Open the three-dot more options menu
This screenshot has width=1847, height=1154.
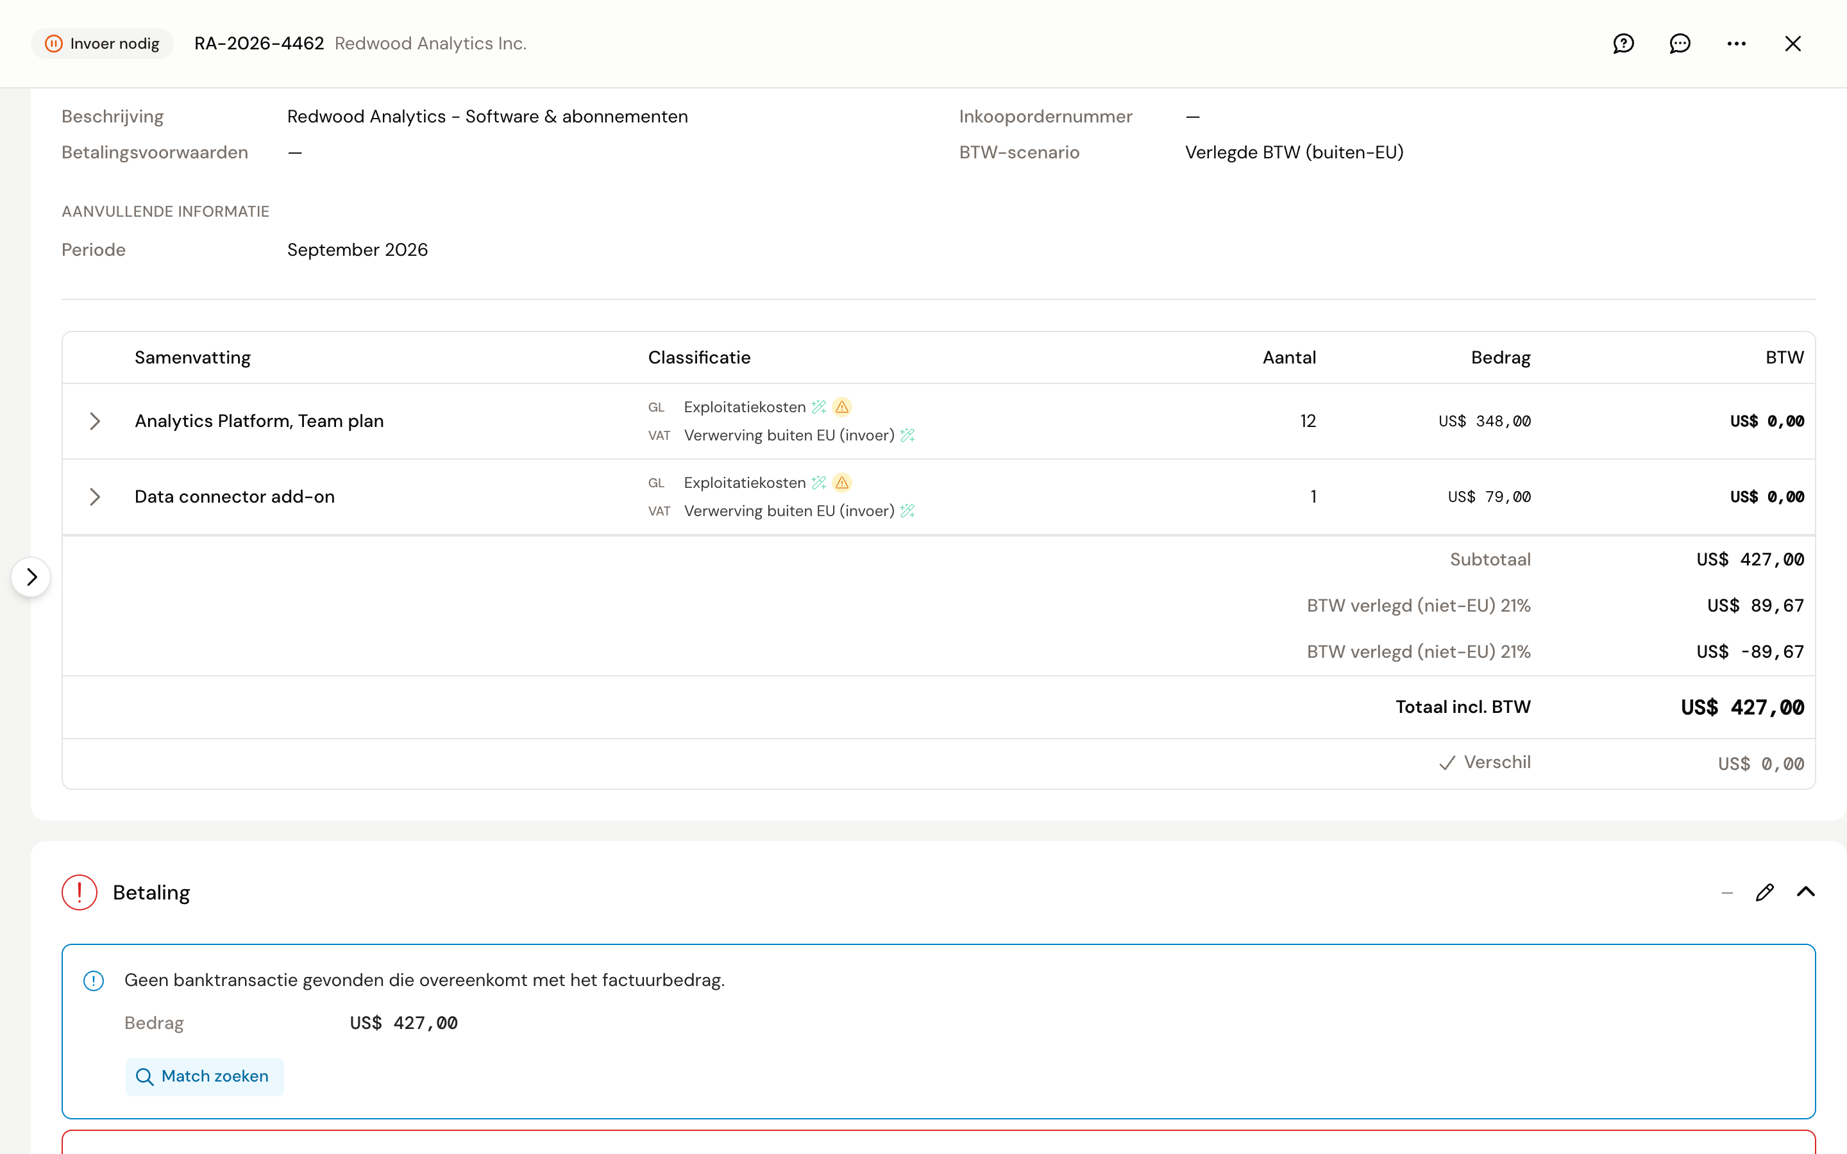(x=1736, y=44)
